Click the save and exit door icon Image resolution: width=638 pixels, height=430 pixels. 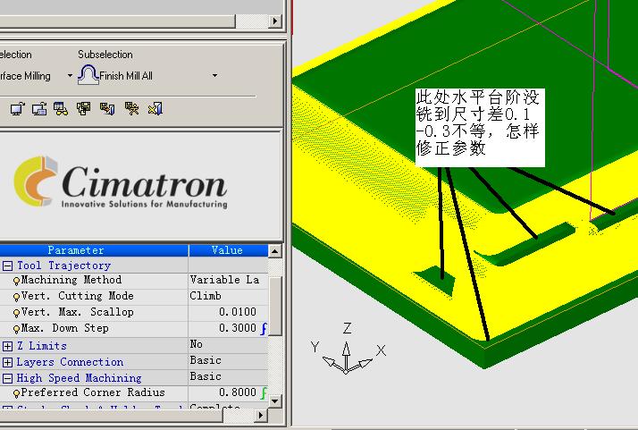(107, 109)
